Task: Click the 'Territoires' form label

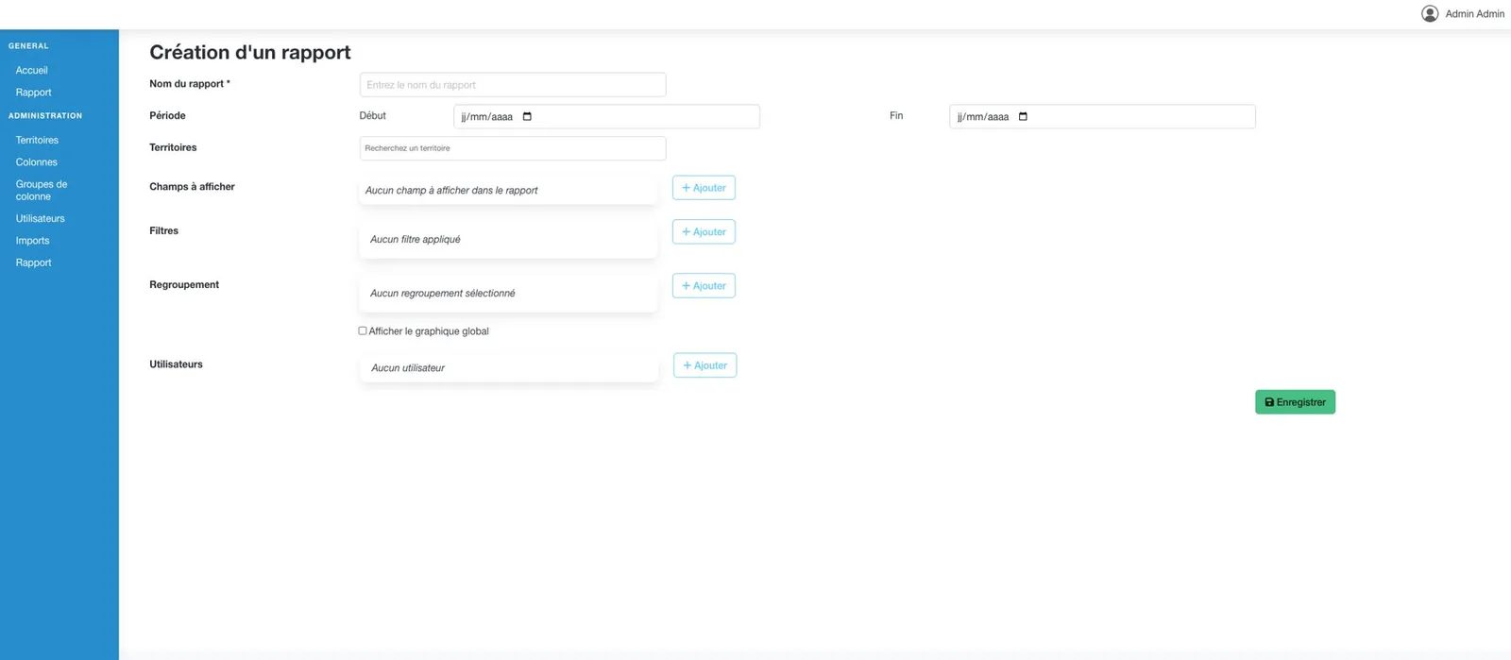Action: 173,147
